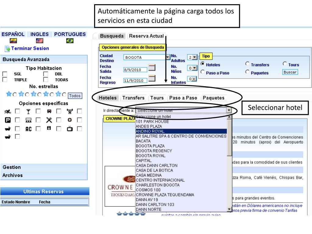Open the Hoteles results tab
The width and height of the screenshot is (312, 234).
coord(108,98)
